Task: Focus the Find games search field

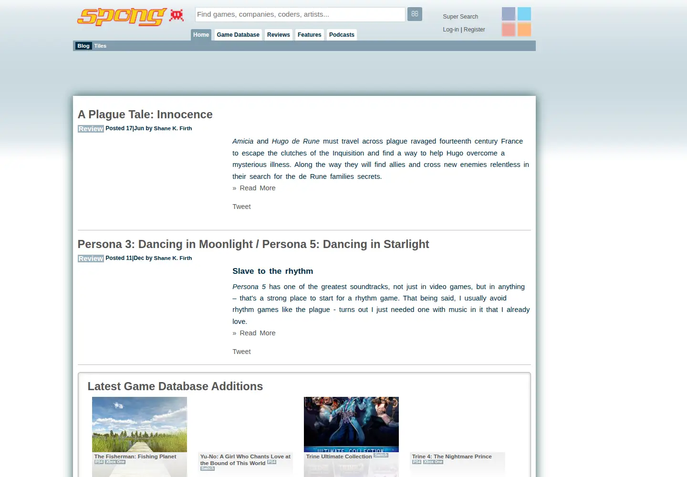Action: 300,14
